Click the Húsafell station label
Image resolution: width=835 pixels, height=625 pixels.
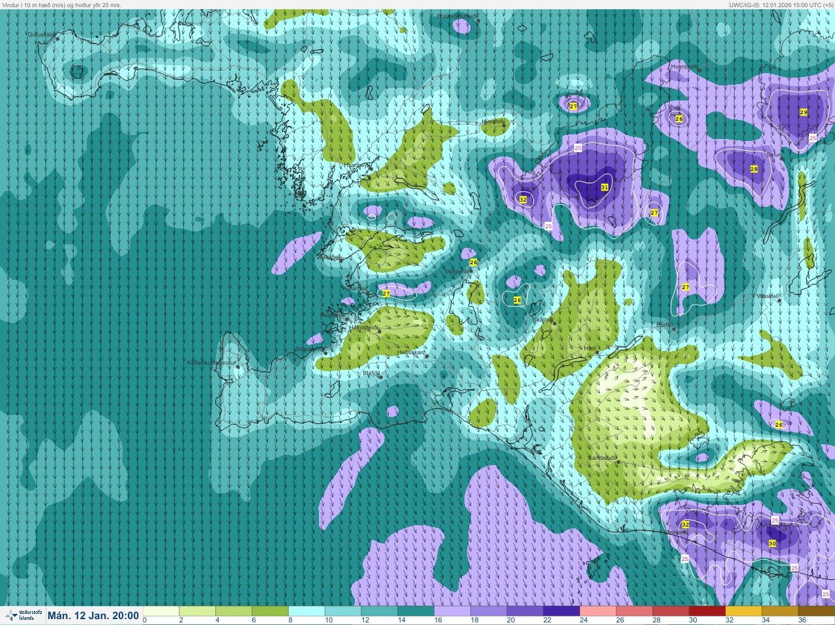point(493,121)
